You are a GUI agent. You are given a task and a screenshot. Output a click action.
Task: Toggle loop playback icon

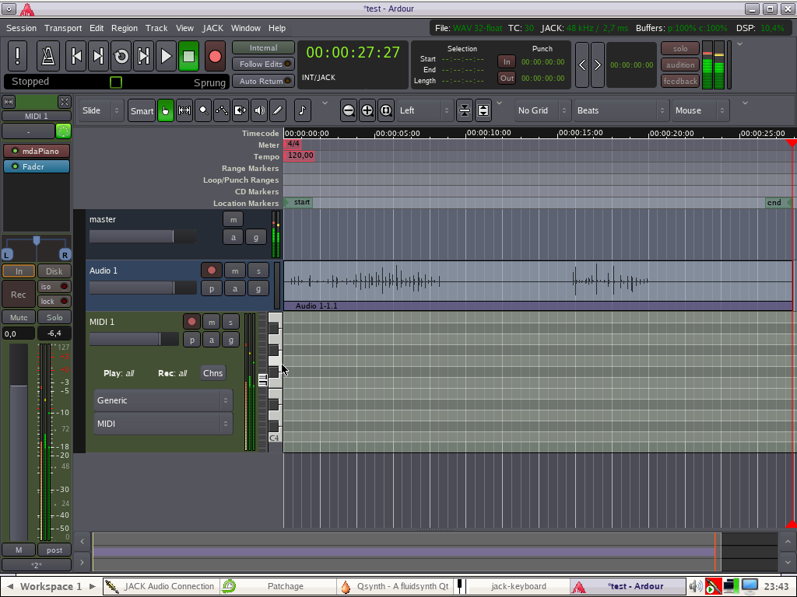pos(121,56)
